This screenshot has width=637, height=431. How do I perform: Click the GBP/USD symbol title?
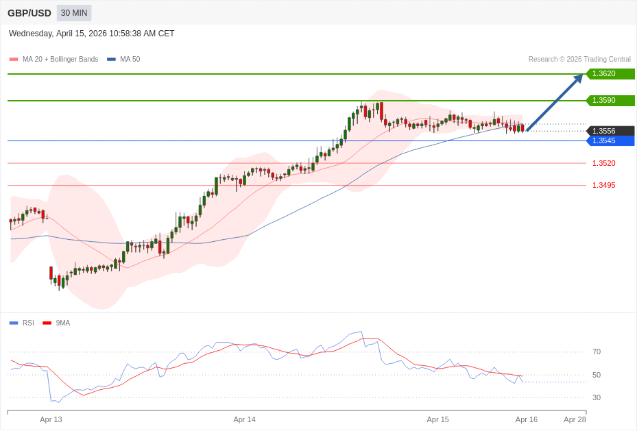pos(29,13)
